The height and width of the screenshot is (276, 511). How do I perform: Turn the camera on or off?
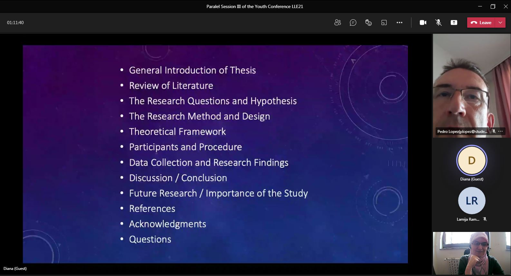(423, 23)
